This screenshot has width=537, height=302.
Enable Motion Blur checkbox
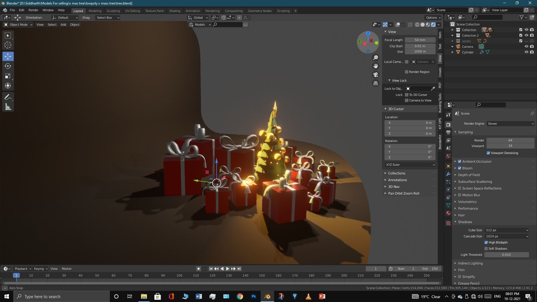coord(460,195)
